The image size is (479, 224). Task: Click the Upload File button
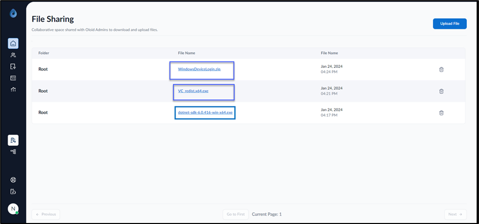point(450,23)
